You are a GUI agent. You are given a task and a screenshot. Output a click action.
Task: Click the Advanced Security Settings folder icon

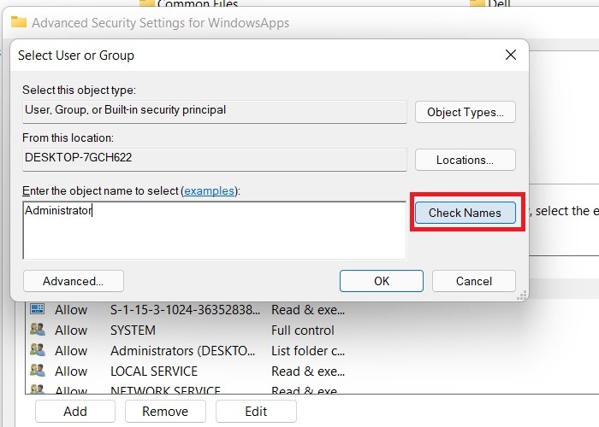point(18,21)
